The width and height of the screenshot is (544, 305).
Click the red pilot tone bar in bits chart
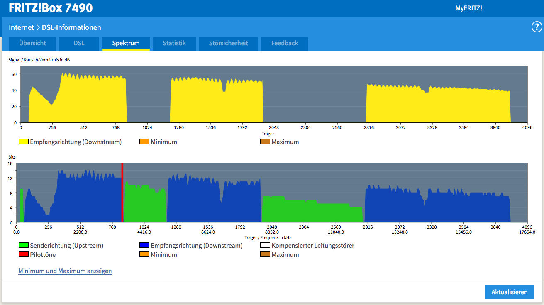(x=122, y=193)
